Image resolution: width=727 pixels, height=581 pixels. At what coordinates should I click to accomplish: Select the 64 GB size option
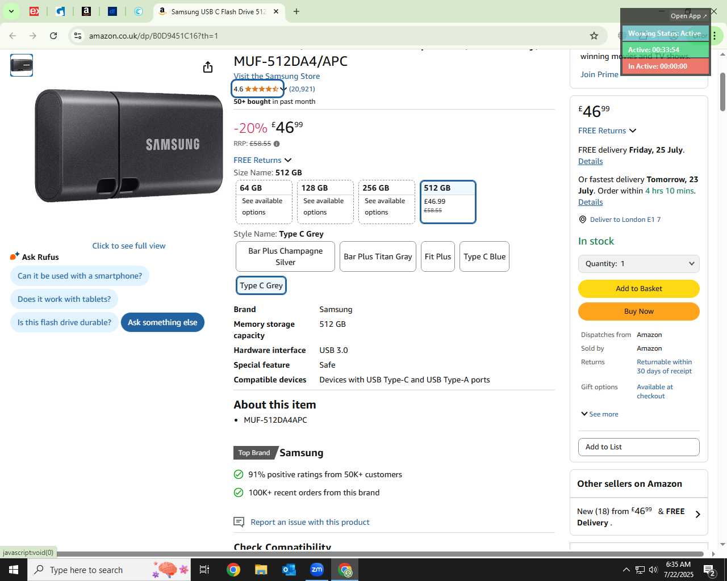tap(264, 202)
